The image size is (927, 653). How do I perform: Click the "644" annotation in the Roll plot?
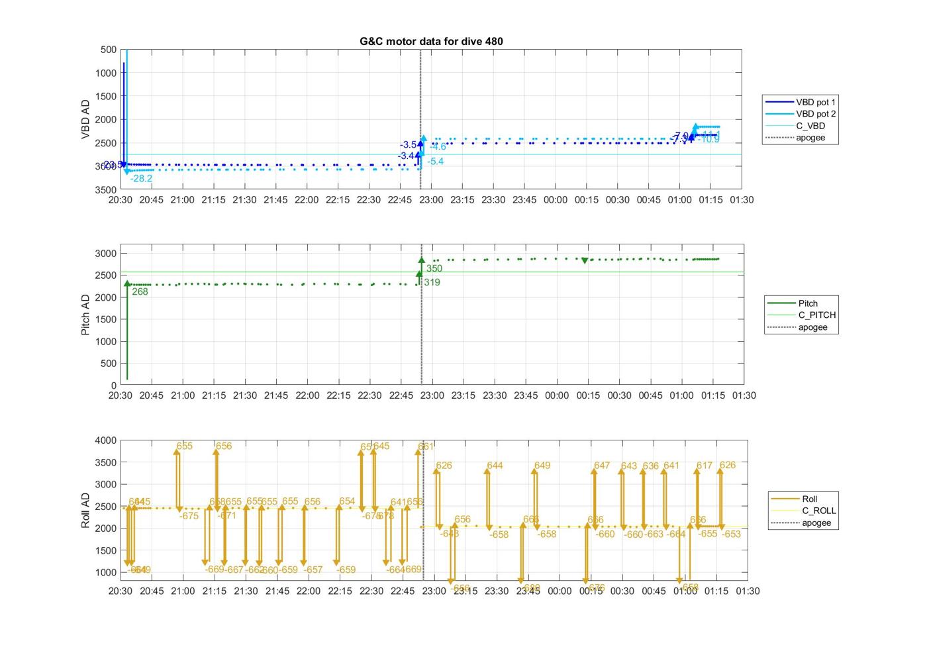click(495, 466)
